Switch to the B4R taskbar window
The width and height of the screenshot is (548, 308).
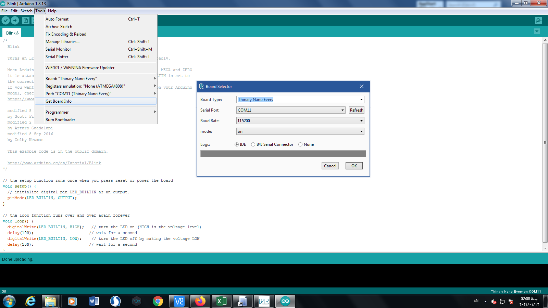[x=264, y=301]
